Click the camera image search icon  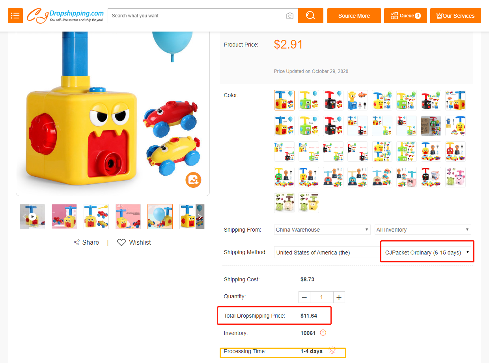290,16
